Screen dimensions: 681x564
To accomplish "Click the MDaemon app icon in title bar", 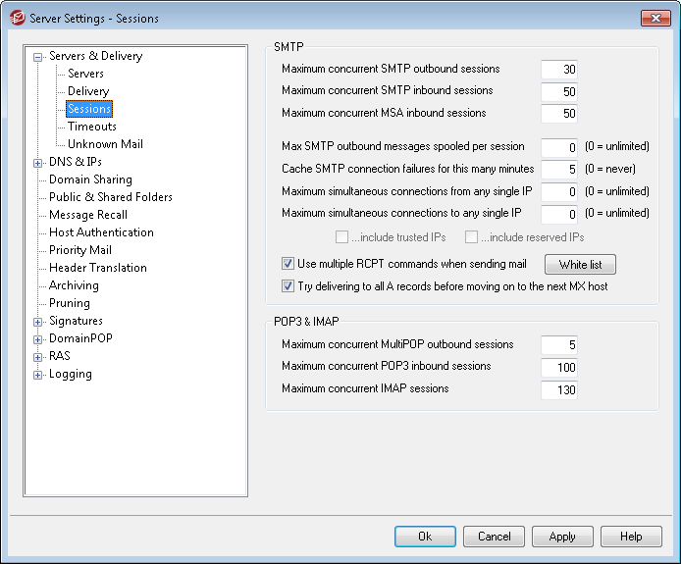I will (x=17, y=18).
